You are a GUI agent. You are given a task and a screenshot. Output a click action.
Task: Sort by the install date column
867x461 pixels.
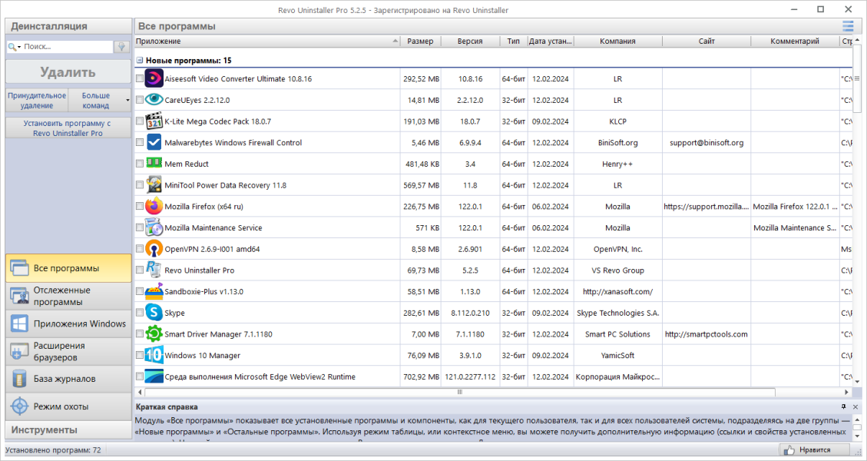[551, 41]
